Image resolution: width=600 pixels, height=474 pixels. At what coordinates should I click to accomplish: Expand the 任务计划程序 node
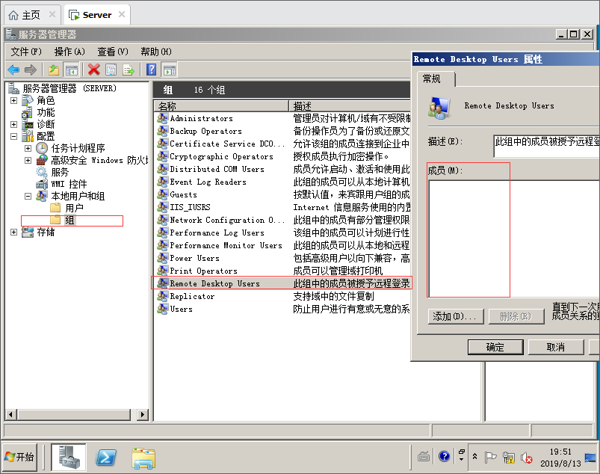28,148
